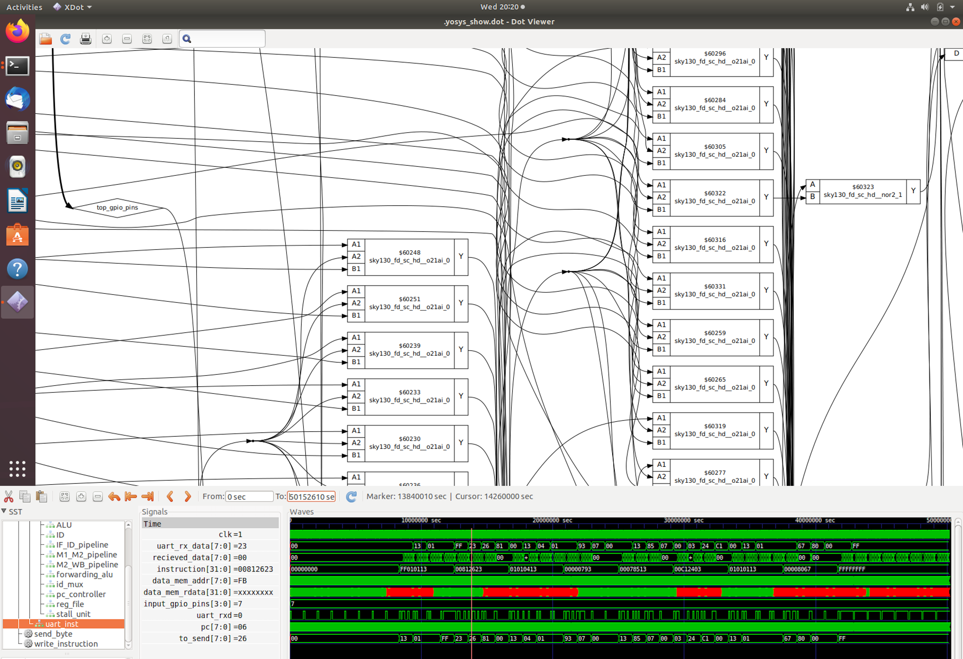Click the Open file icon in XDot toolbar

[x=46, y=39]
